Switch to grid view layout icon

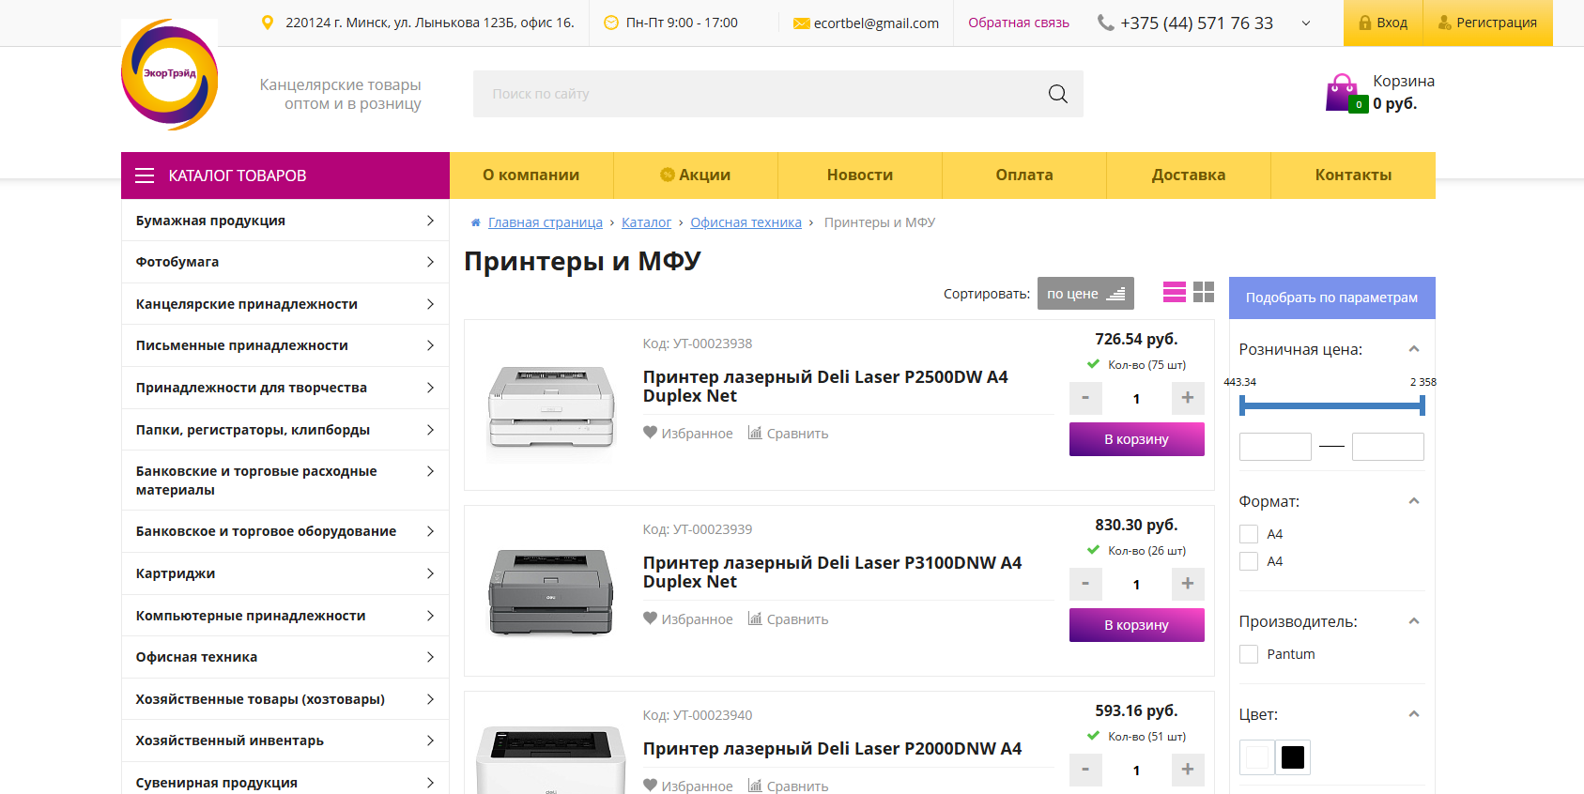[1204, 293]
